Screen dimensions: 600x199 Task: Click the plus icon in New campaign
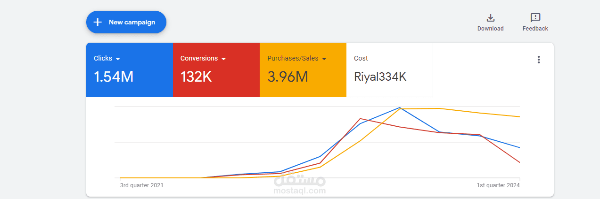(98, 22)
